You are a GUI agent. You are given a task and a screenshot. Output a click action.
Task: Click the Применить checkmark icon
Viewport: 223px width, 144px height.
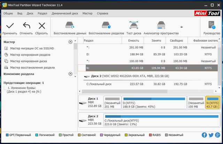coord(10,26)
